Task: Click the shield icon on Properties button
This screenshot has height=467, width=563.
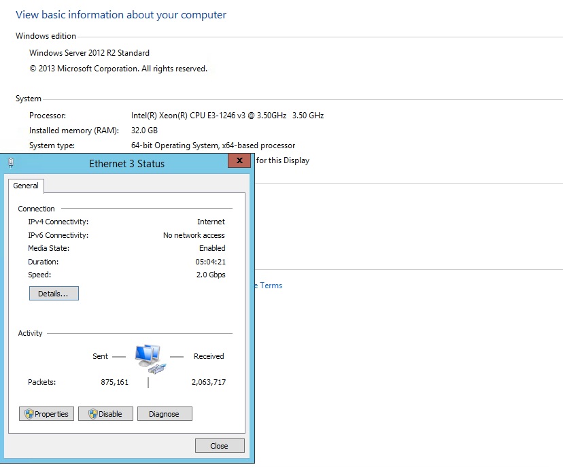Action: (x=29, y=414)
